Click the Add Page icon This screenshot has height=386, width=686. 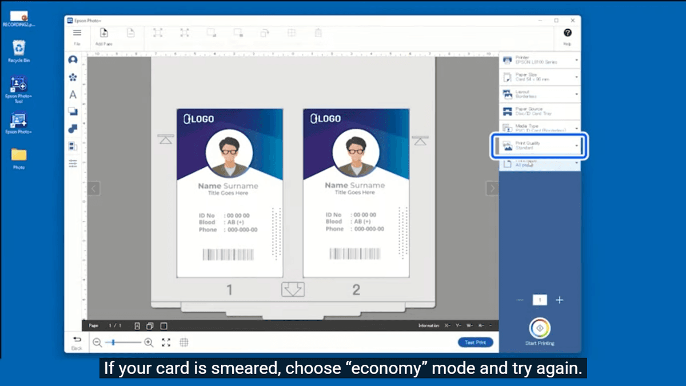pos(103,34)
